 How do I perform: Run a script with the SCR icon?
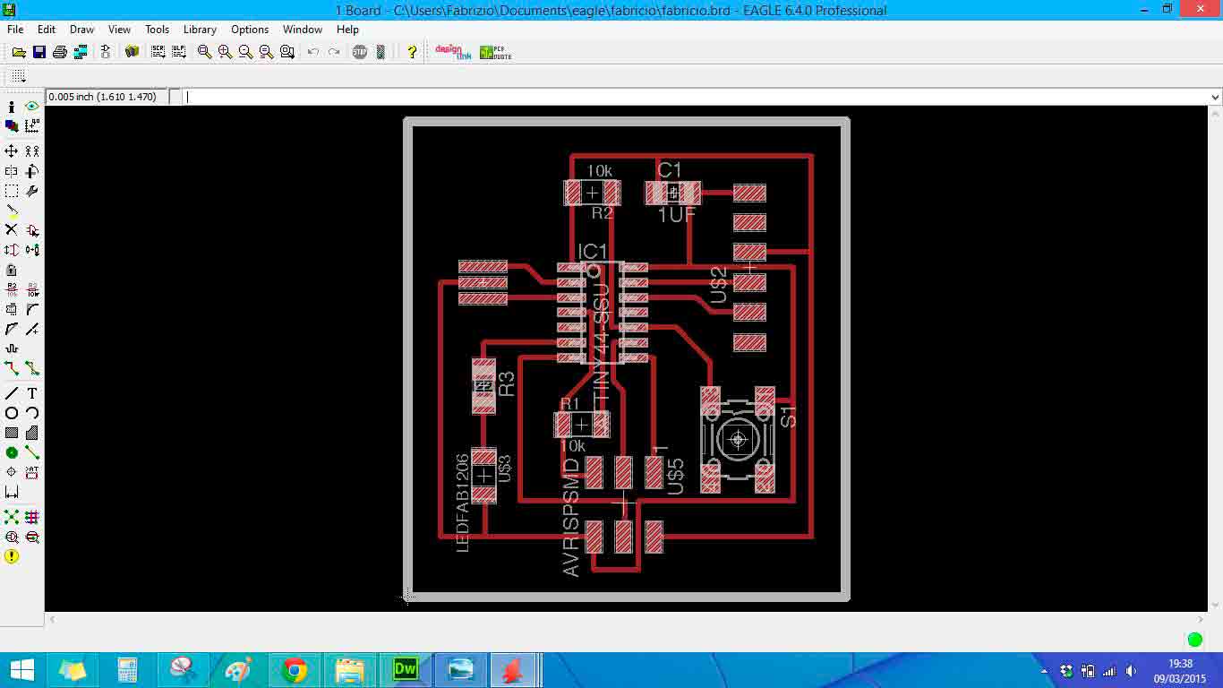click(x=158, y=52)
